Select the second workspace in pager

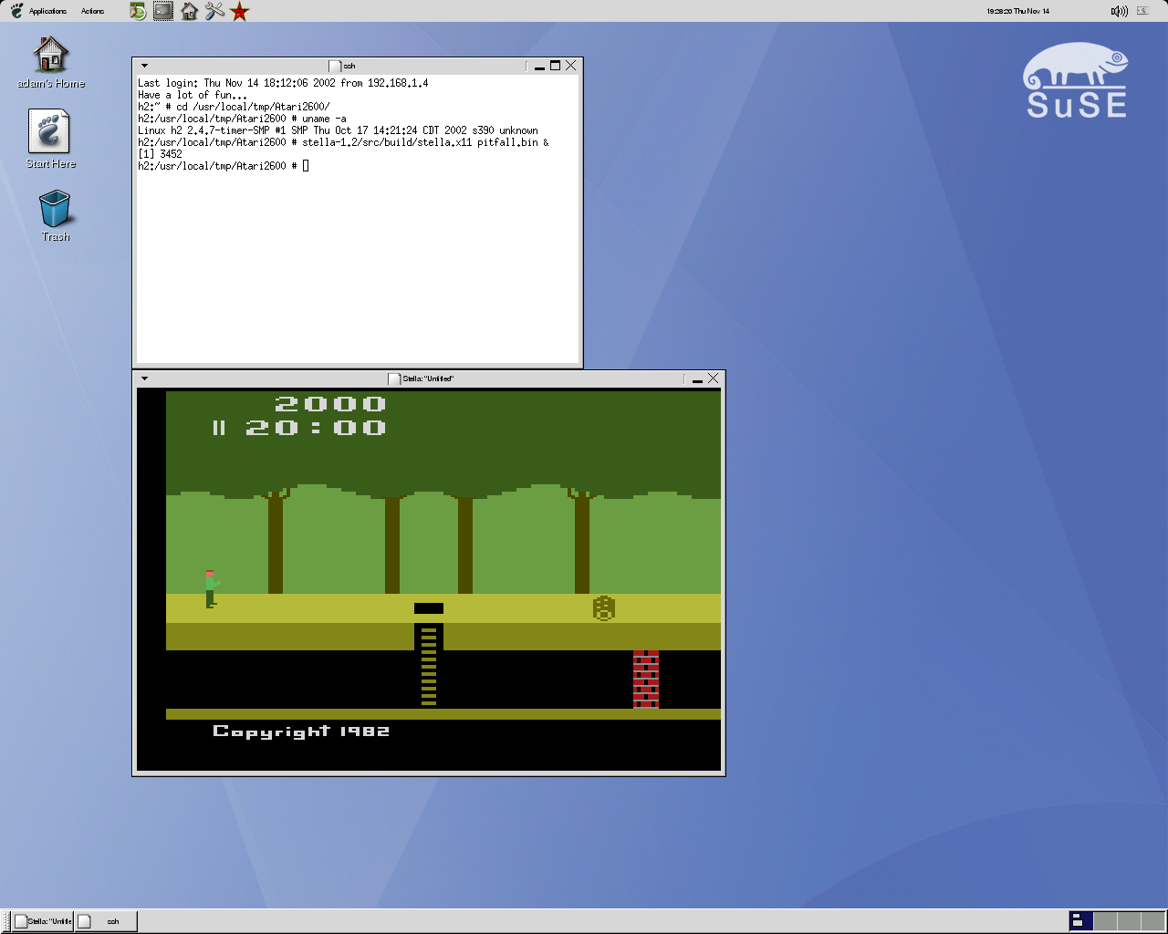(1105, 921)
